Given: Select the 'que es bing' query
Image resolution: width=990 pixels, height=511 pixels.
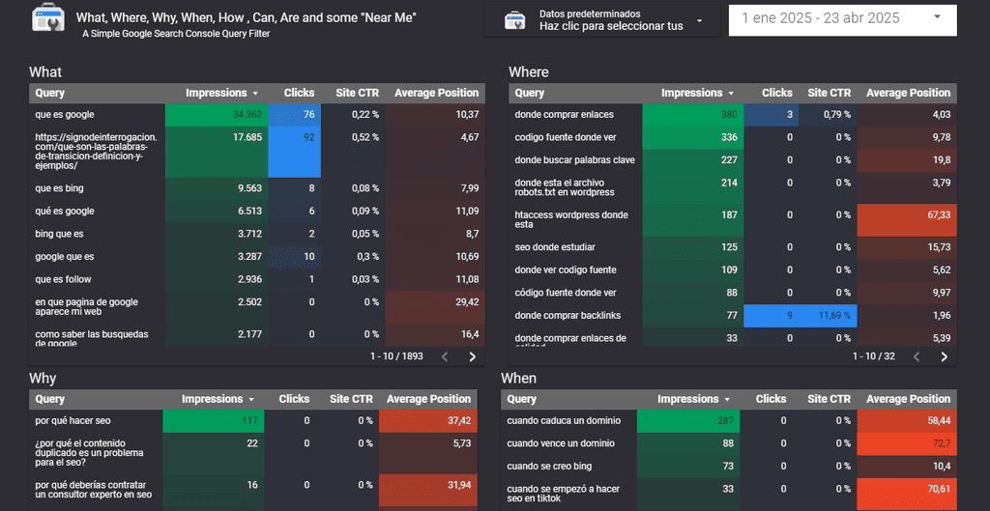Looking at the screenshot, I should [59, 188].
